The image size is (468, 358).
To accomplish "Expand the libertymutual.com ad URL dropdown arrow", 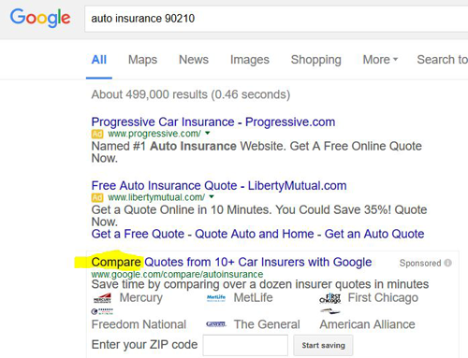I will pyautogui.click(x=212, y=197).
